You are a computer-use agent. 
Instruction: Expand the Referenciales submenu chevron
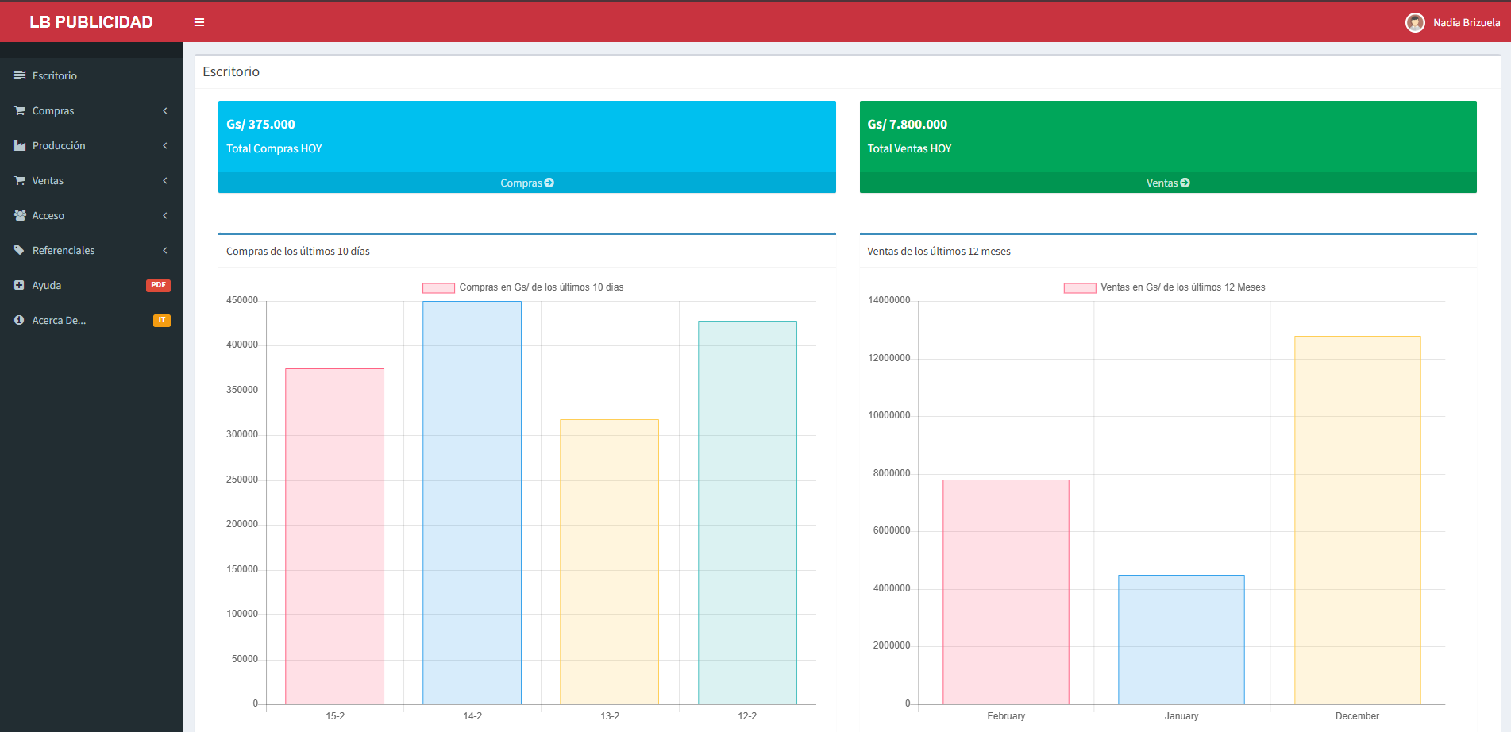pos(165,250)
